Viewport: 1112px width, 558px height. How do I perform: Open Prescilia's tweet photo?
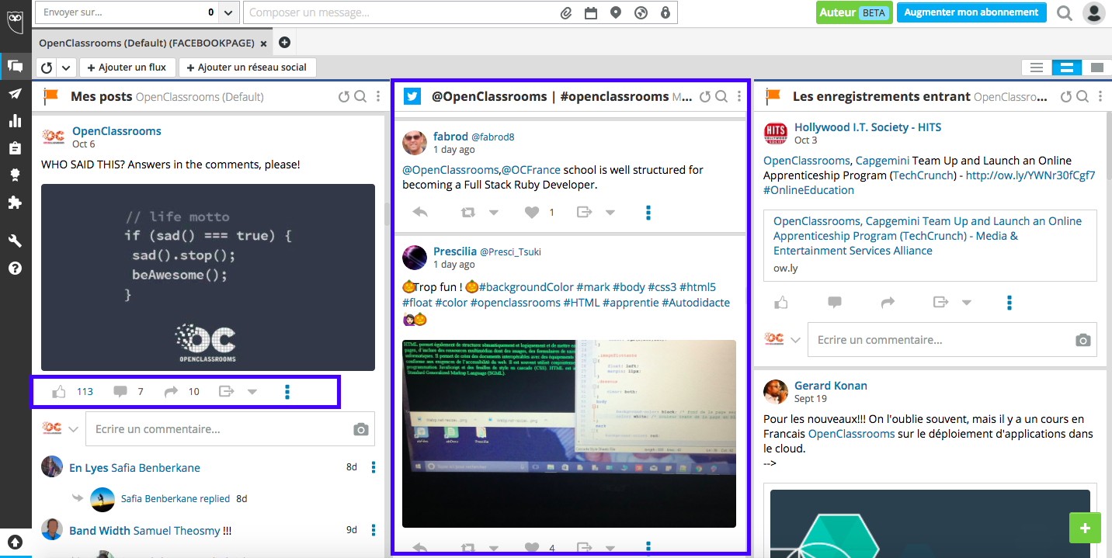click(569, 433)
